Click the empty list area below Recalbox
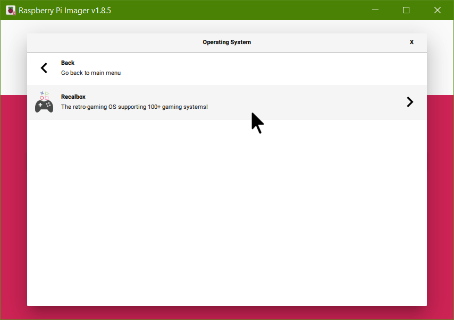454x320 pixels. tap(226, 212)
